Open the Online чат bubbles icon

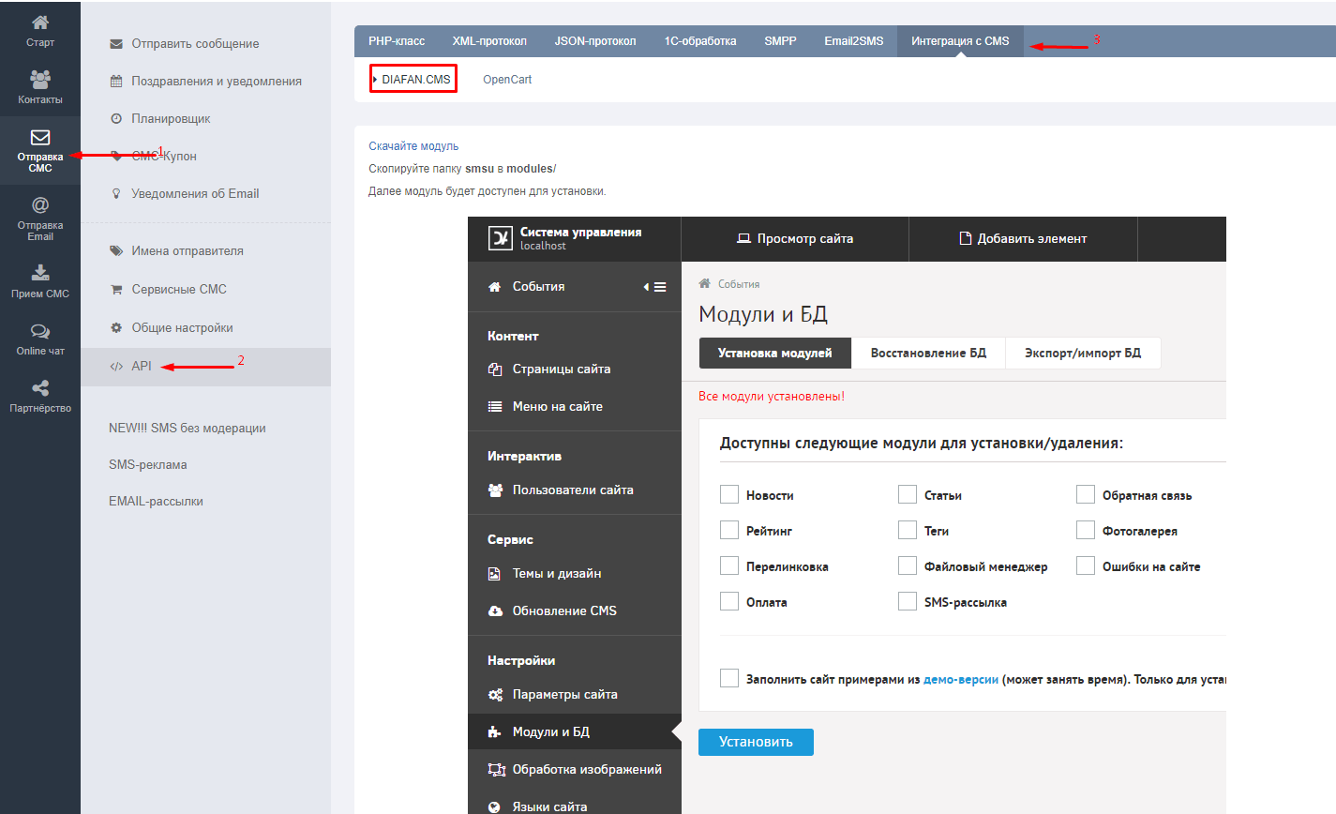pyautogui.click(x=40, y=331)
